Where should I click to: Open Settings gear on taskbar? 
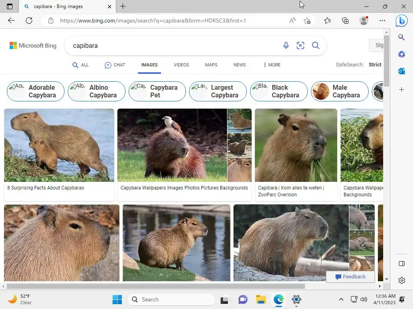[296, 299]
